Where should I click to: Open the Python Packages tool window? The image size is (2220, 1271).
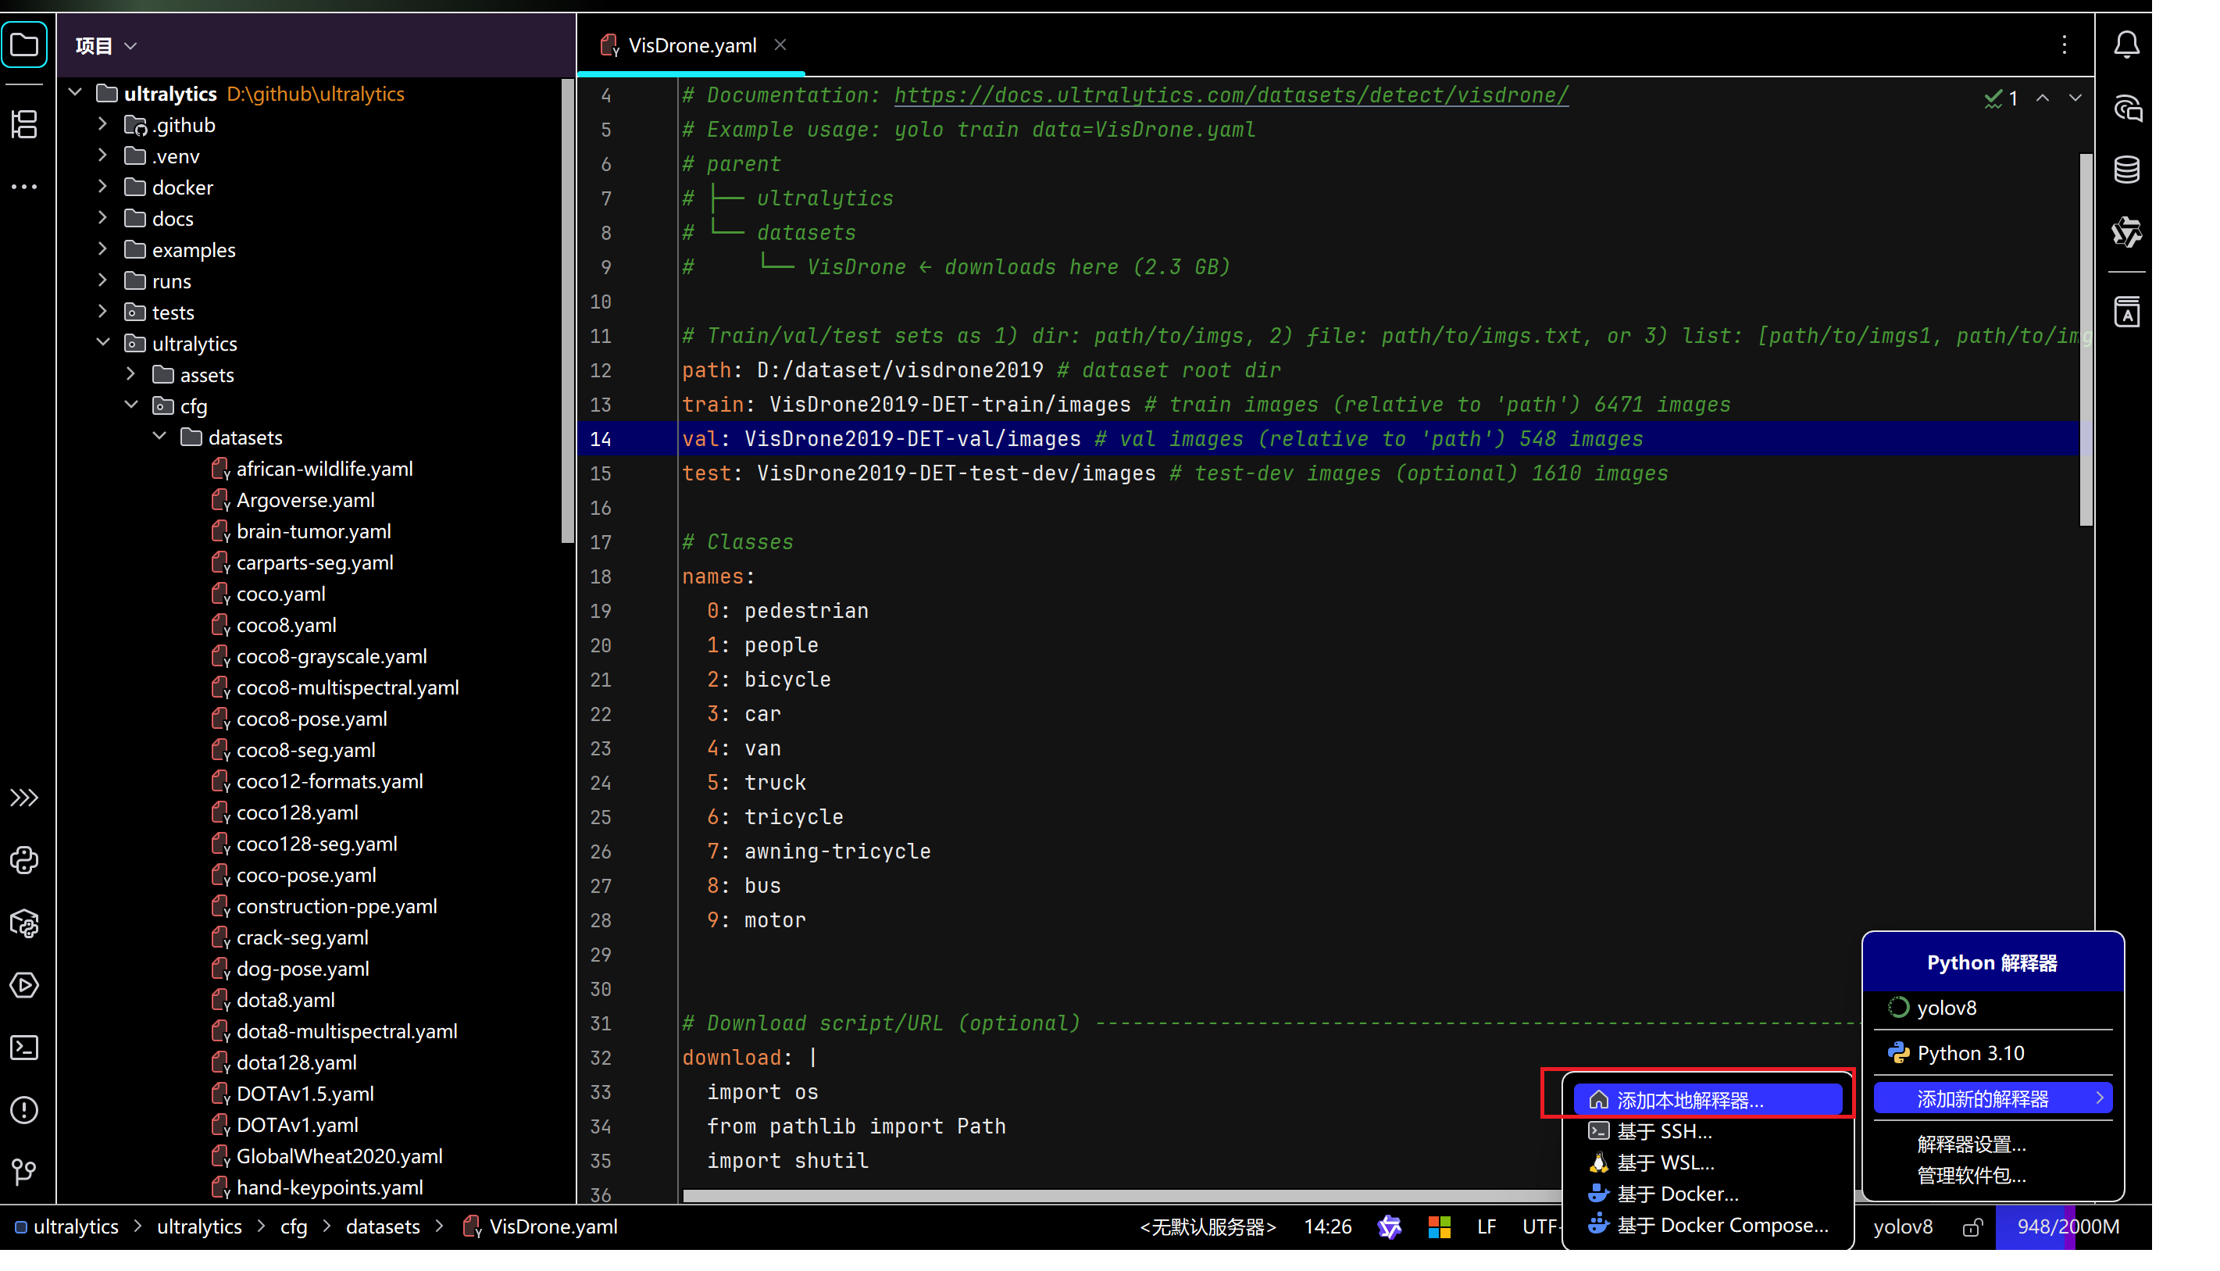coord(24,923)
